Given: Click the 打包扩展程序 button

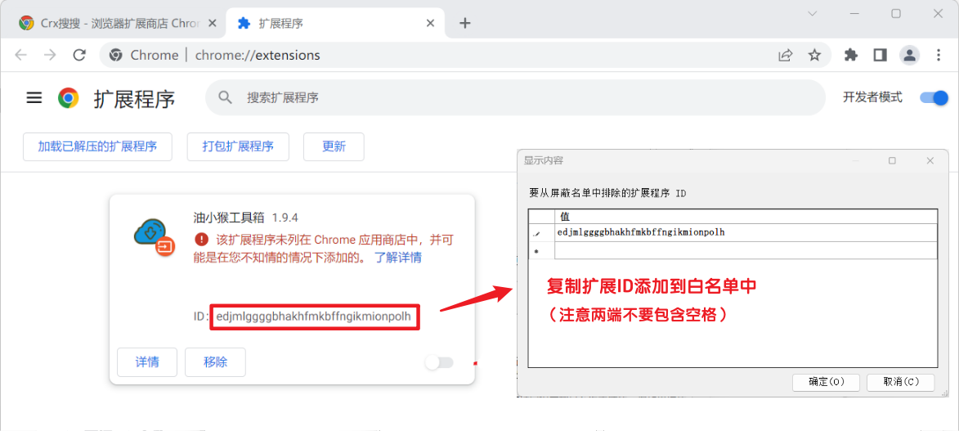Looking at the screenshot, I should pyautogui.click(x=238, y=146).
